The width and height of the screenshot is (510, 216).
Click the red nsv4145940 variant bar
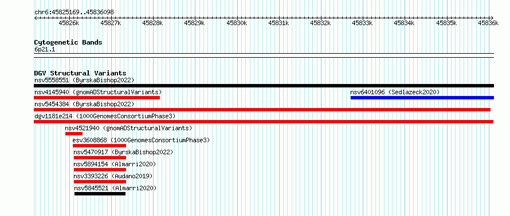[97, 98]
